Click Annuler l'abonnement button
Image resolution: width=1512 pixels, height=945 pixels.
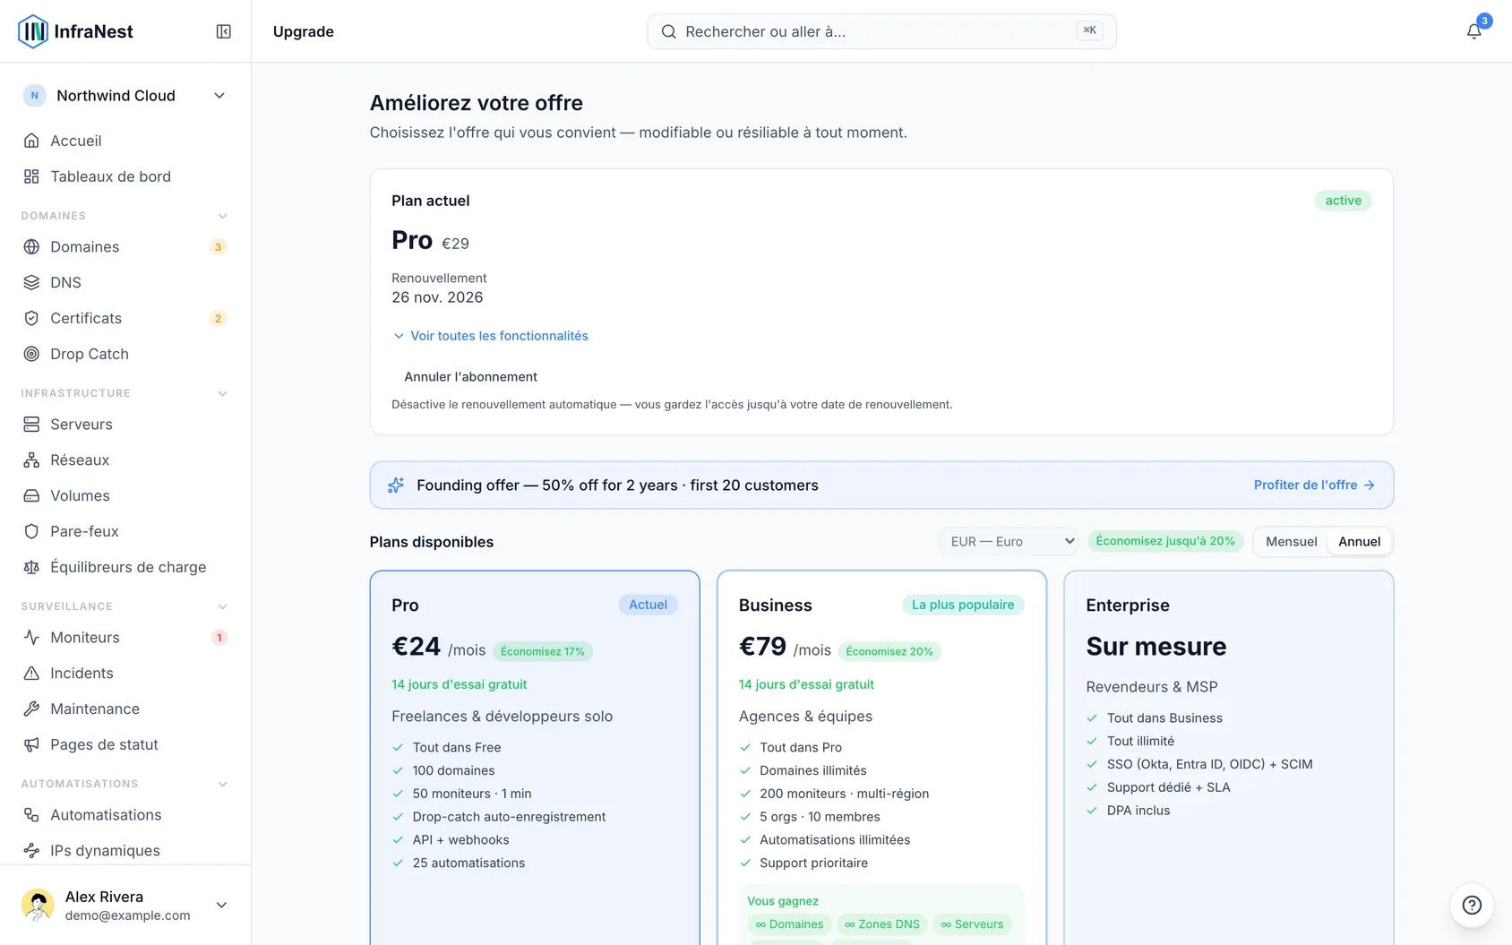(470, 377)
